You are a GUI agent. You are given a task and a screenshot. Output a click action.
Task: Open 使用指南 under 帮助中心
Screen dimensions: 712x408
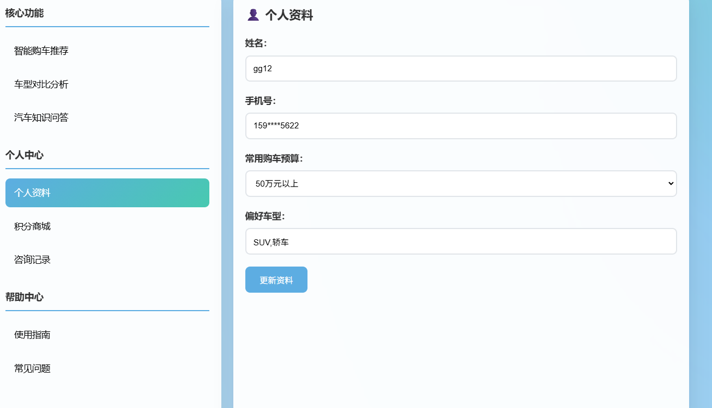coord(31,335)
